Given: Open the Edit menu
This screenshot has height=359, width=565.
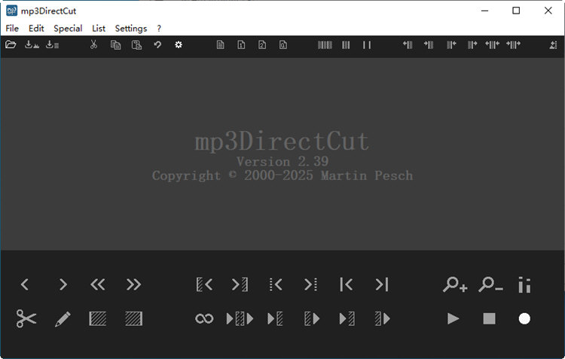Looking at the screenshot, I should pos(36,29).
